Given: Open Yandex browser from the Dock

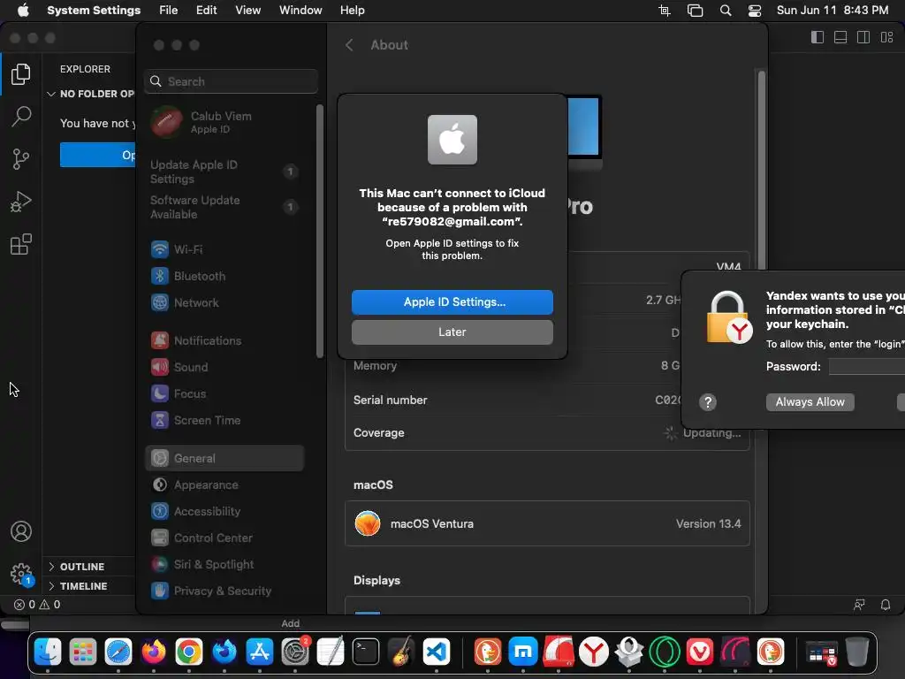Looking at the screenshot, I should coord(593,652).
